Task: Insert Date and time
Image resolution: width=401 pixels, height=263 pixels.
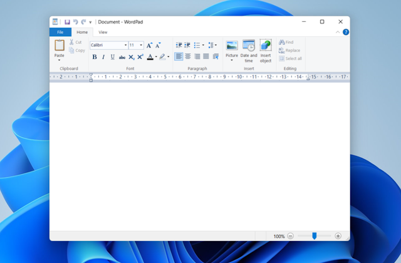Action: [x=249, y=51]
